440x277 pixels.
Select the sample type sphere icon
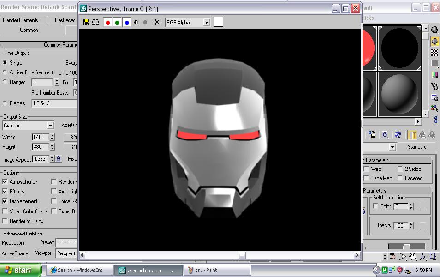coord(434,30)
